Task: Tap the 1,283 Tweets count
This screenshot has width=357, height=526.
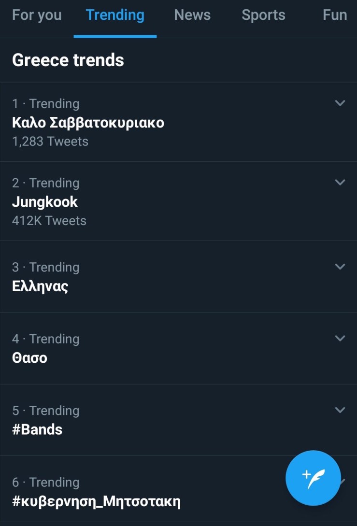Action: coord(50,142)
